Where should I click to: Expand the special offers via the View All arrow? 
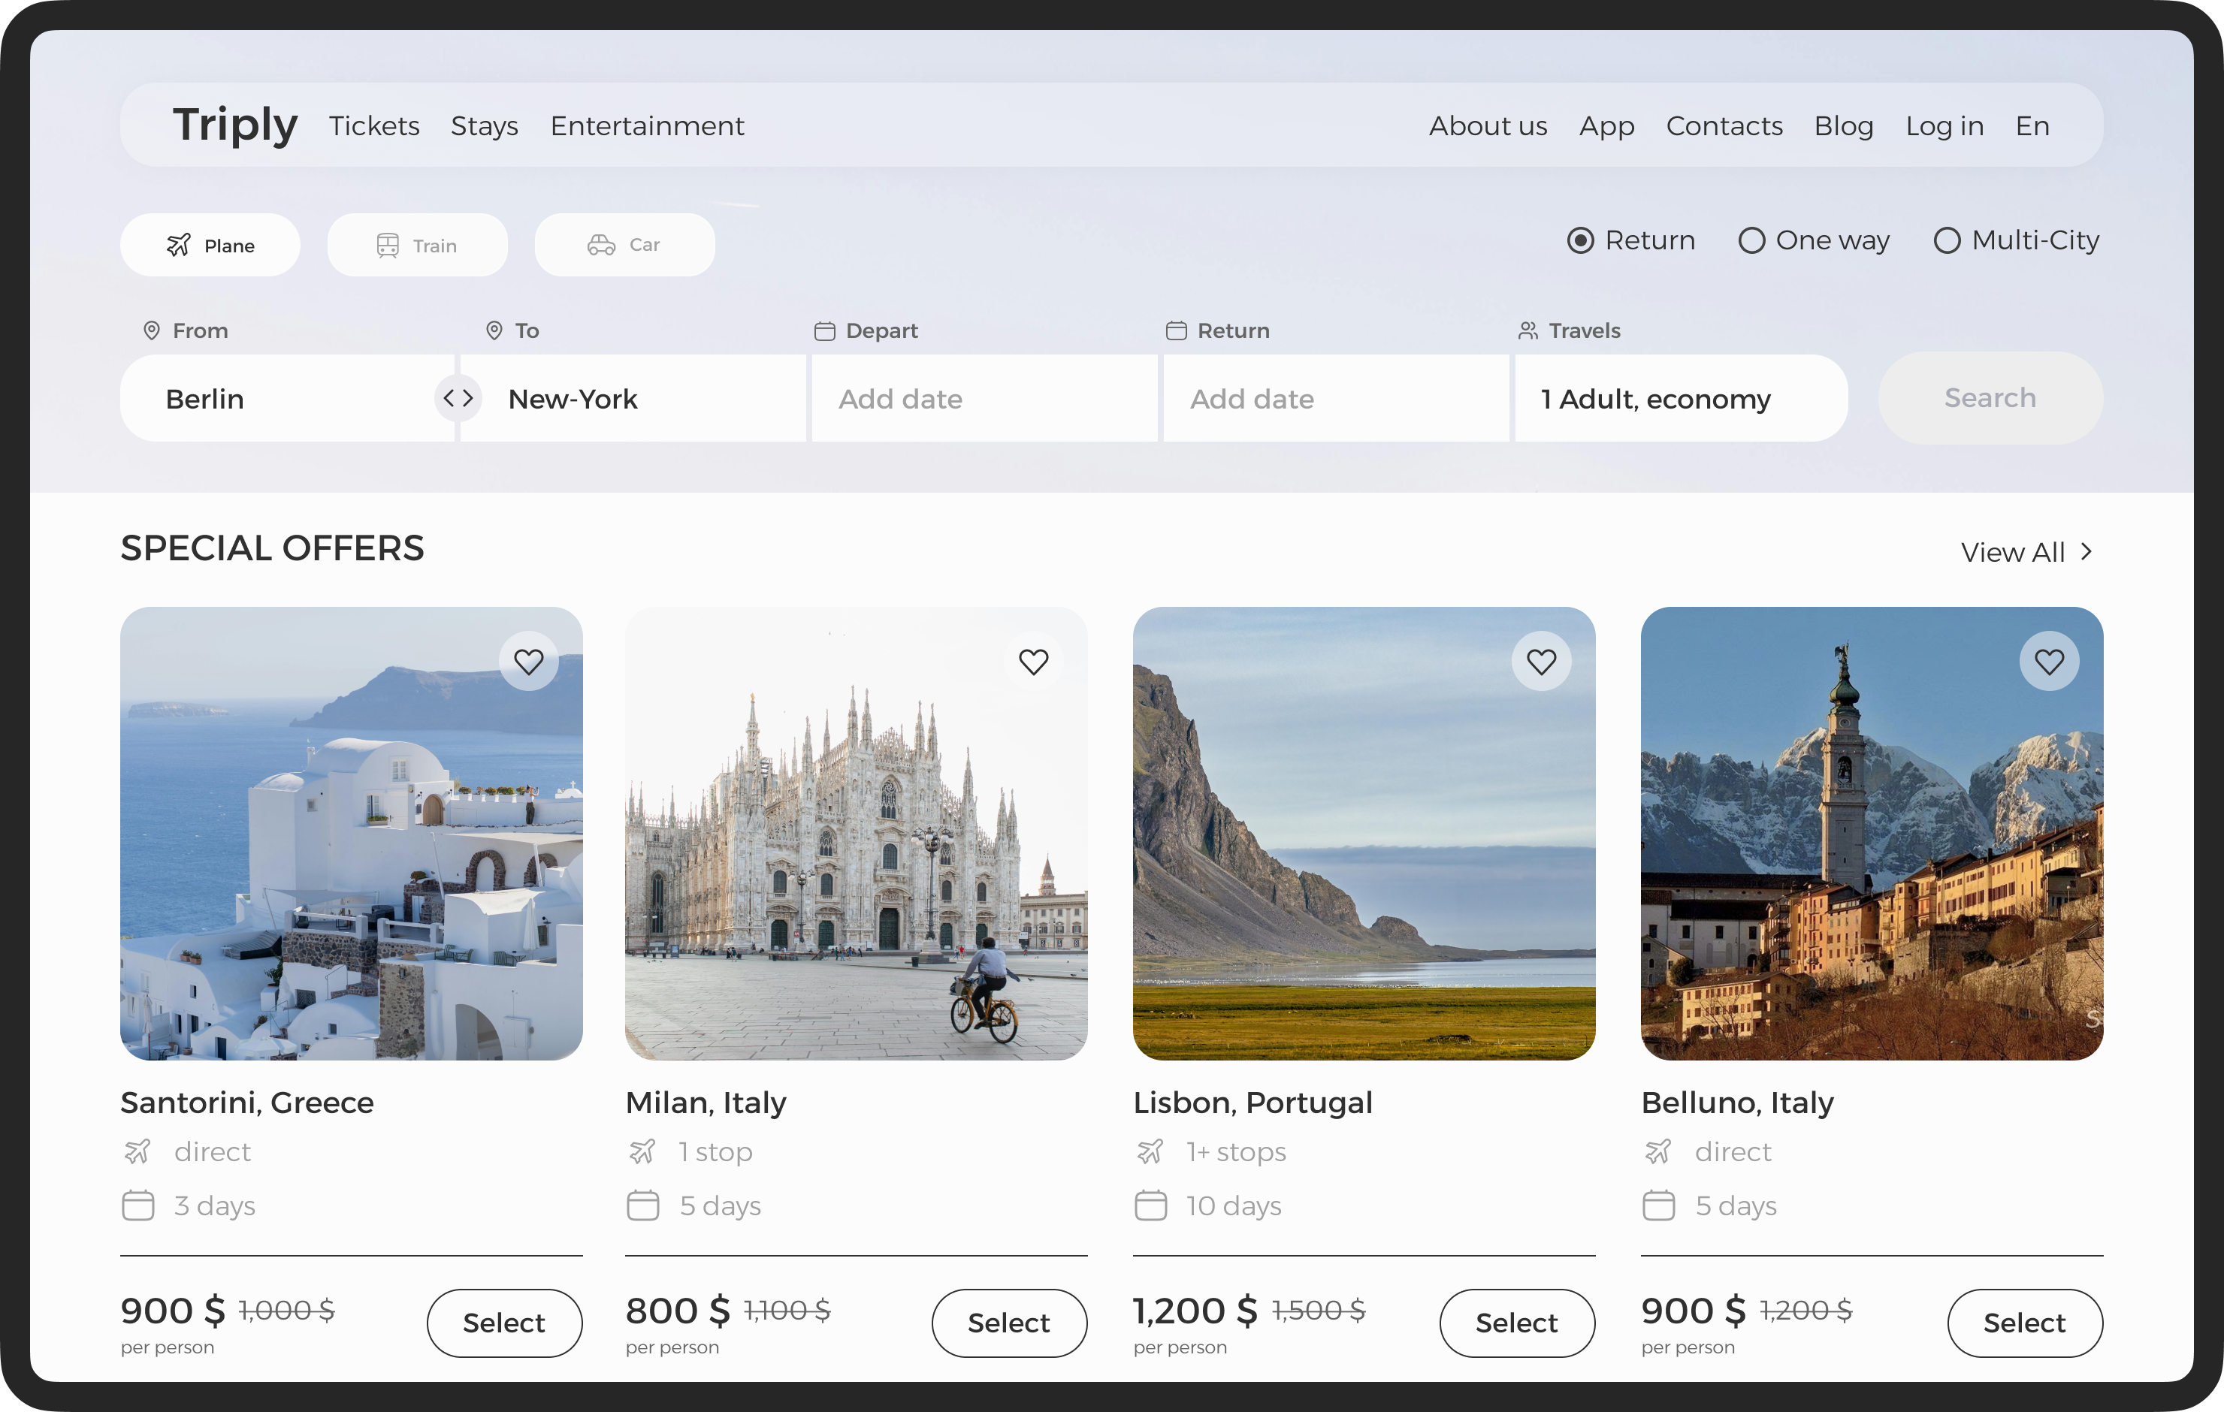point(2086,551)
